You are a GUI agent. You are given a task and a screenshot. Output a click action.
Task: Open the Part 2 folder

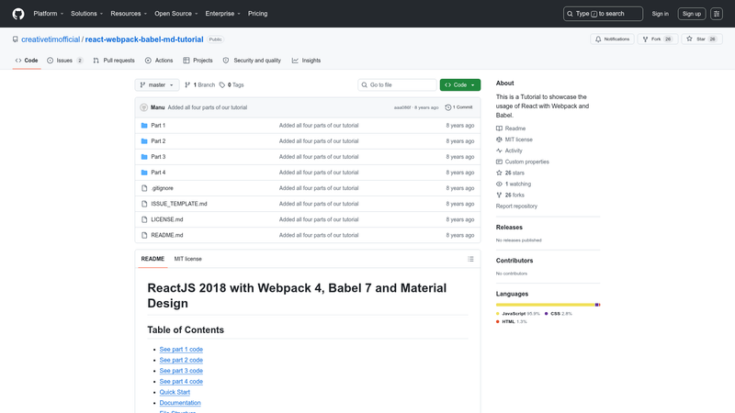[158, 141]
